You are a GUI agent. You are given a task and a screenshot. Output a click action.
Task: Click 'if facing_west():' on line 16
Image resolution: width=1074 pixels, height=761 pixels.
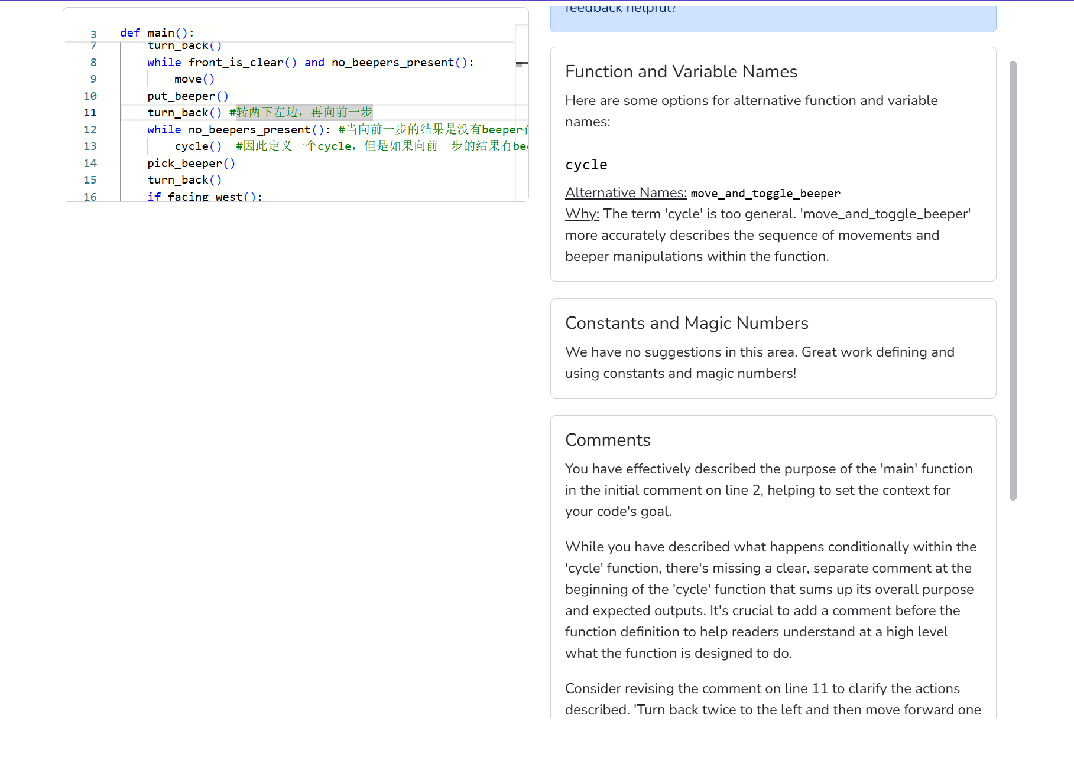205,196
